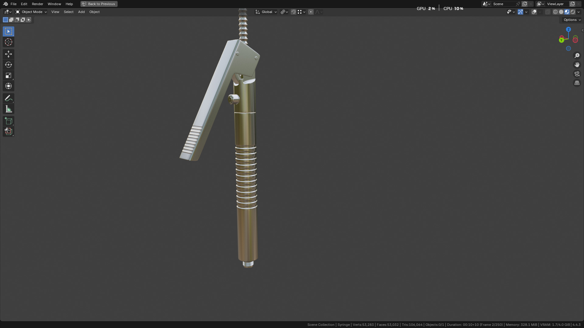Activate the Select Box tool
This screenshot has height=328, width=584.
pyautogui.click(x=9, y=31)
